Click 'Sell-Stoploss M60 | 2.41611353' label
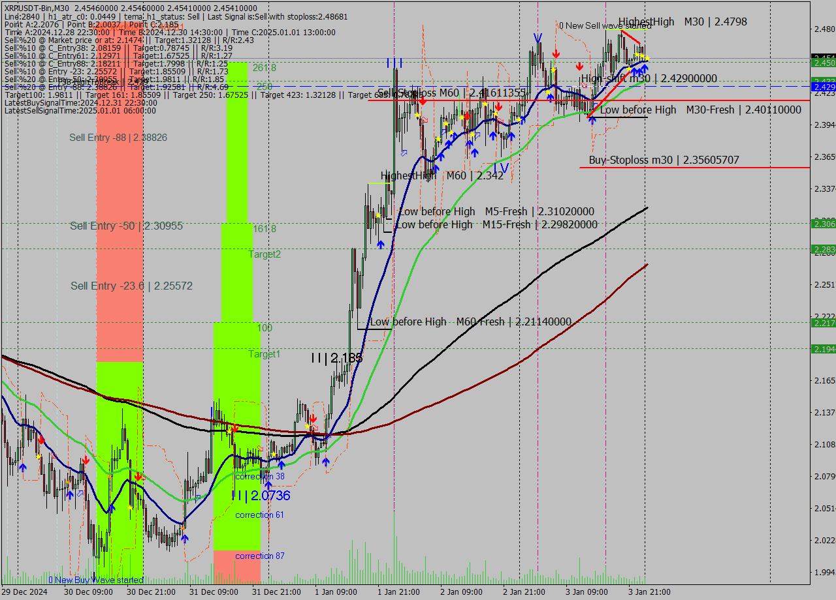This screenshot has width=836, height=600. click(452, 93)
